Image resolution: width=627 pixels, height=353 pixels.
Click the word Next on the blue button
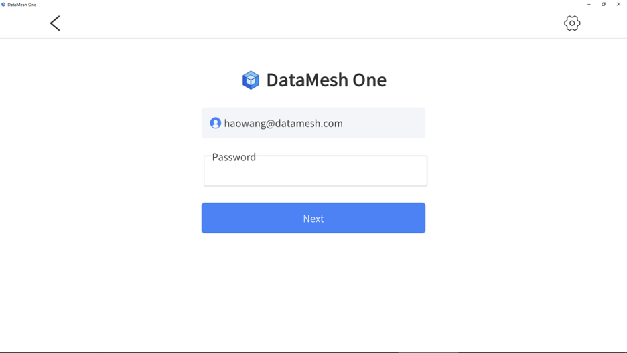click(313, 219)
